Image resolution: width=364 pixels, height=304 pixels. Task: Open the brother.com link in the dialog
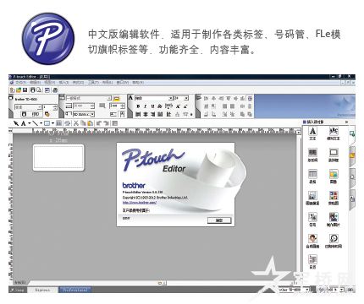(140, 203)
